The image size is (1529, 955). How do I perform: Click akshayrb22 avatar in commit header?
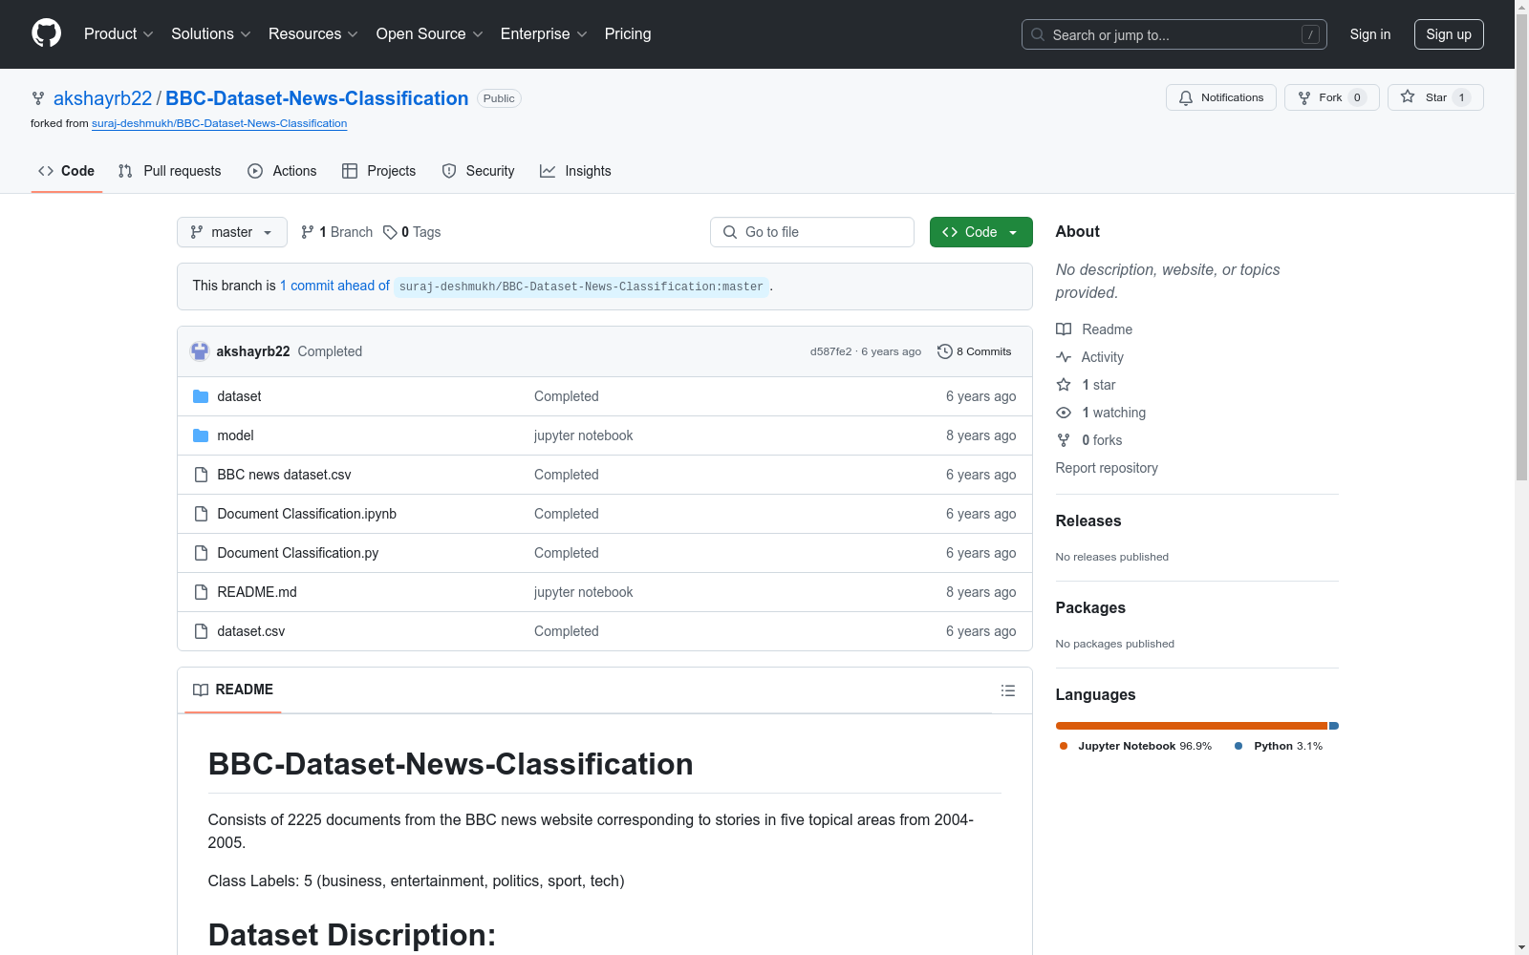pyautogui.click(x=200, y=351)
